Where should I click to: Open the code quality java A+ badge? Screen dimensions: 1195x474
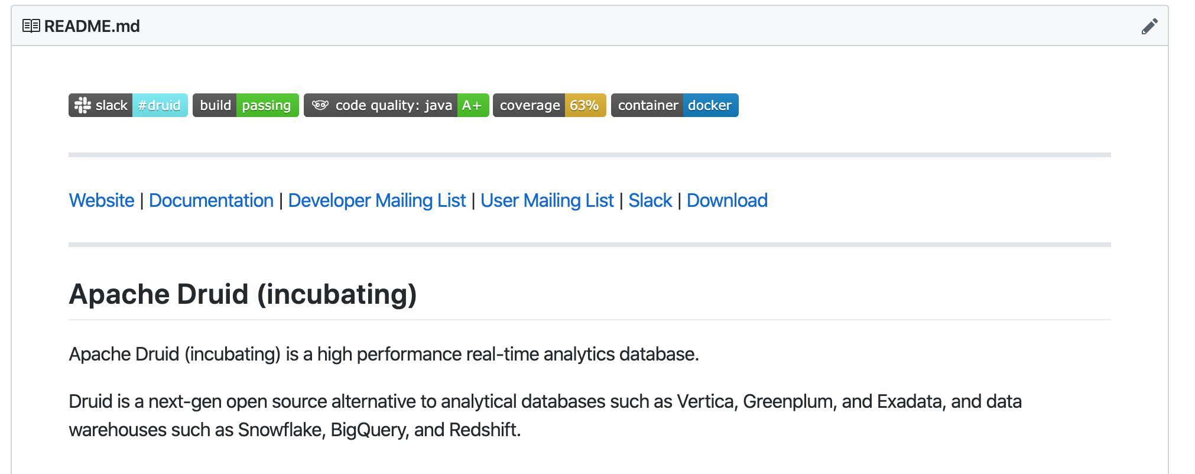tap(397, 105)
